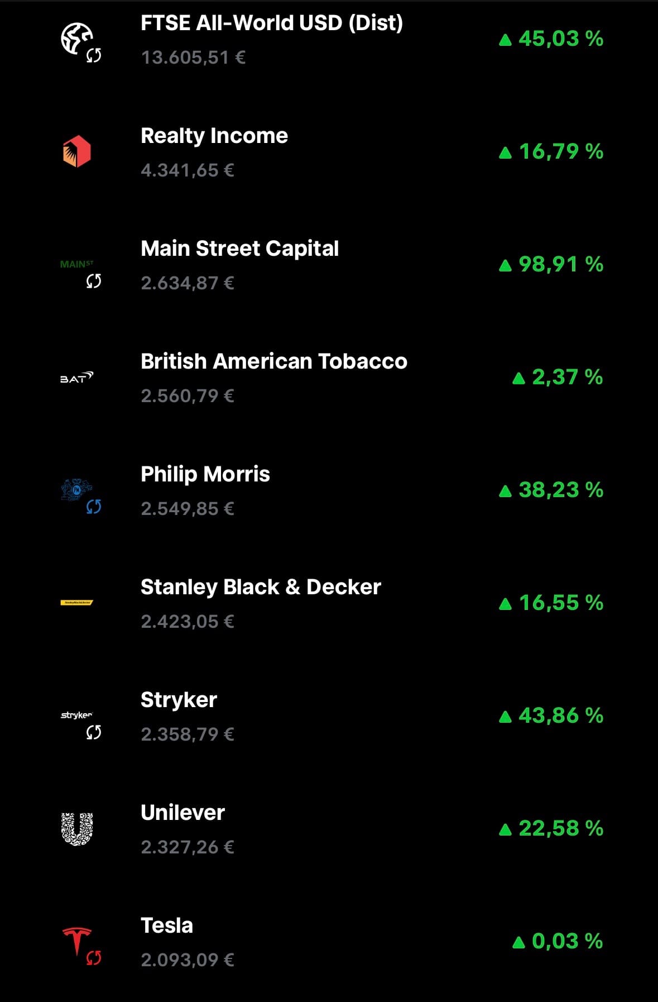The height and width of the screenshot is (1002, 658).
Task: Open British American Tobacco position details
Action: [329, 378]
